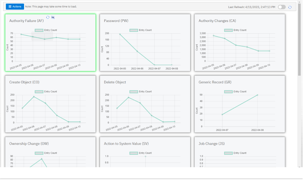305x182 pixels.
Task: Click the "Generic Record (GR)" title
Action: [x=215, y=82]
